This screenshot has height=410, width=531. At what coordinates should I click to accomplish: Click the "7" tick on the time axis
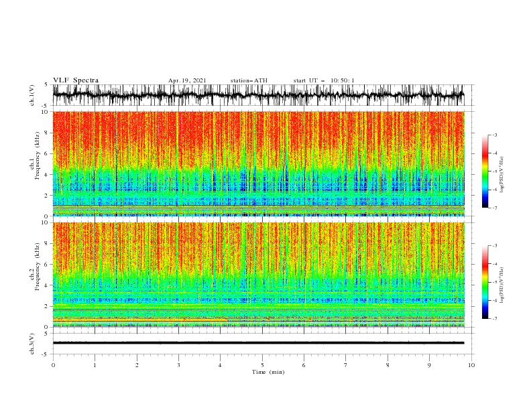[346, 365]
